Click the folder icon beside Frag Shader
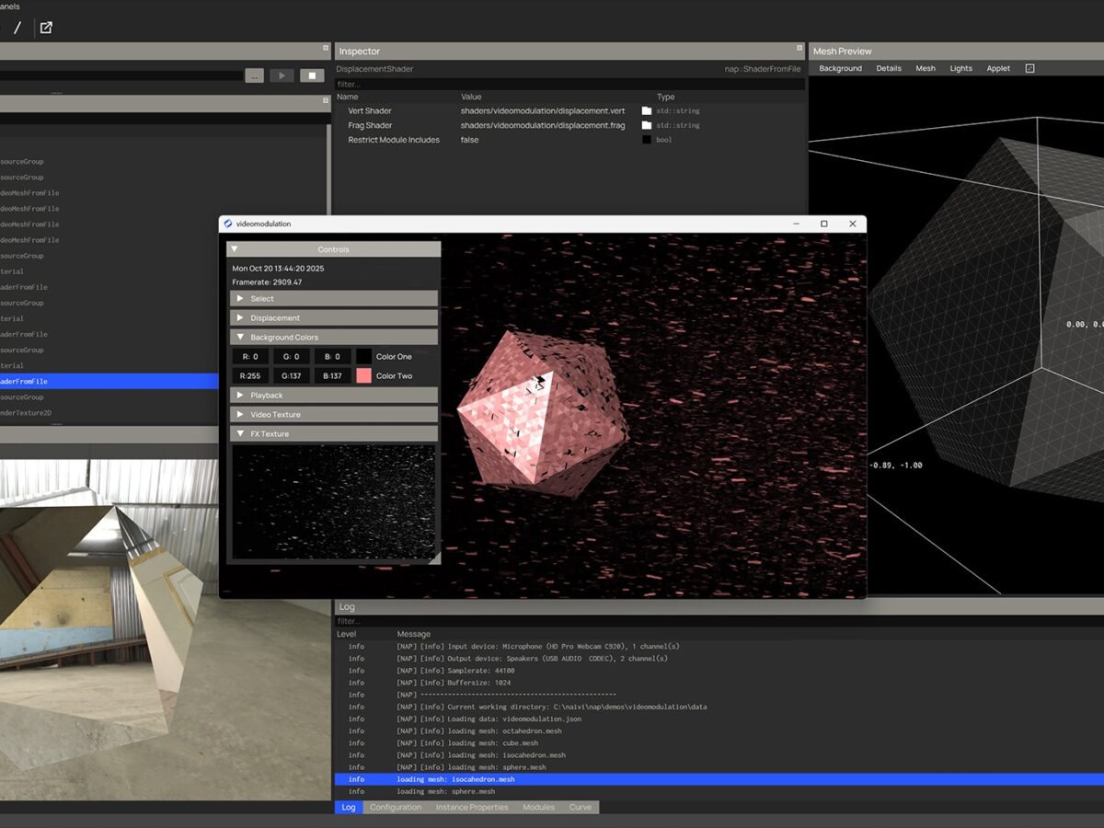Image resolution: width=1104 pixels, height=828 pixels. click(x=647, y=125)
